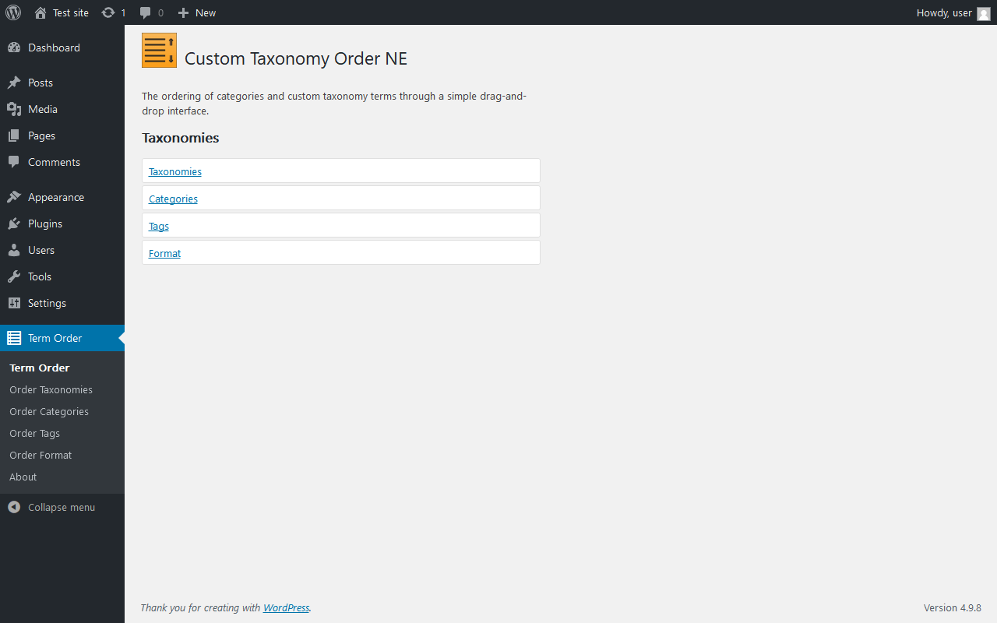
Task: Click the home icon beside Test site
Action: point(41,12)
